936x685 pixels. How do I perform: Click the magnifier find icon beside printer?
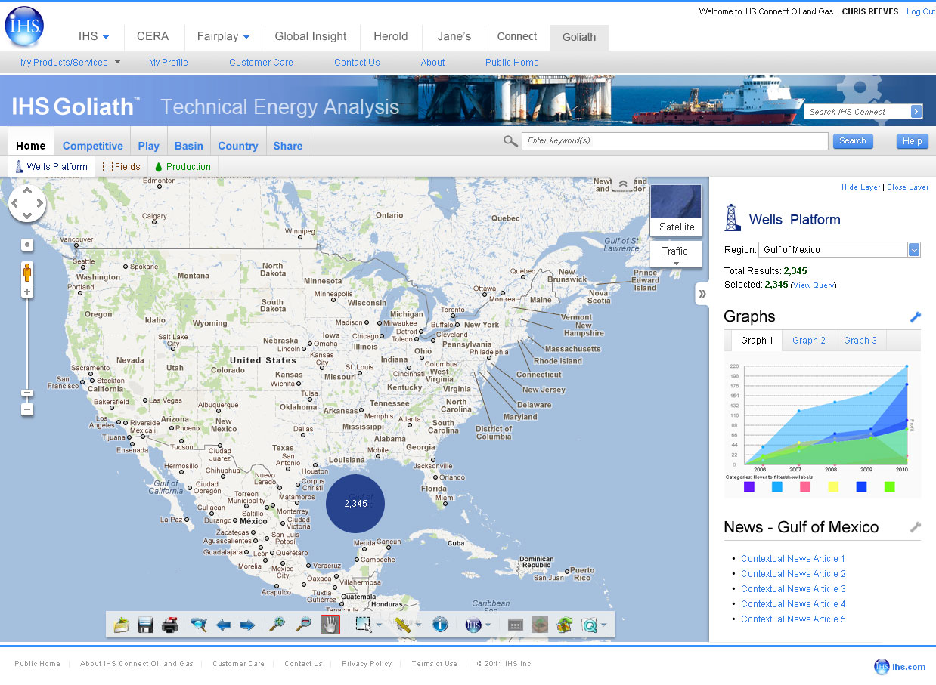(199, 625)
